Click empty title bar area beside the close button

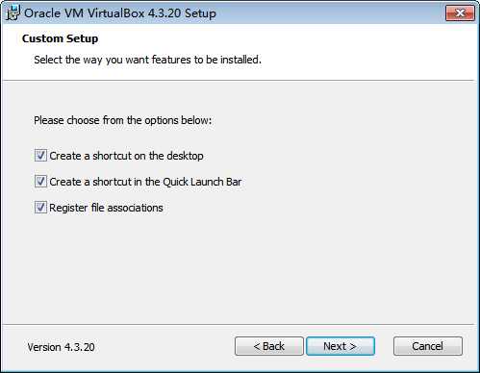pos(330,12)
